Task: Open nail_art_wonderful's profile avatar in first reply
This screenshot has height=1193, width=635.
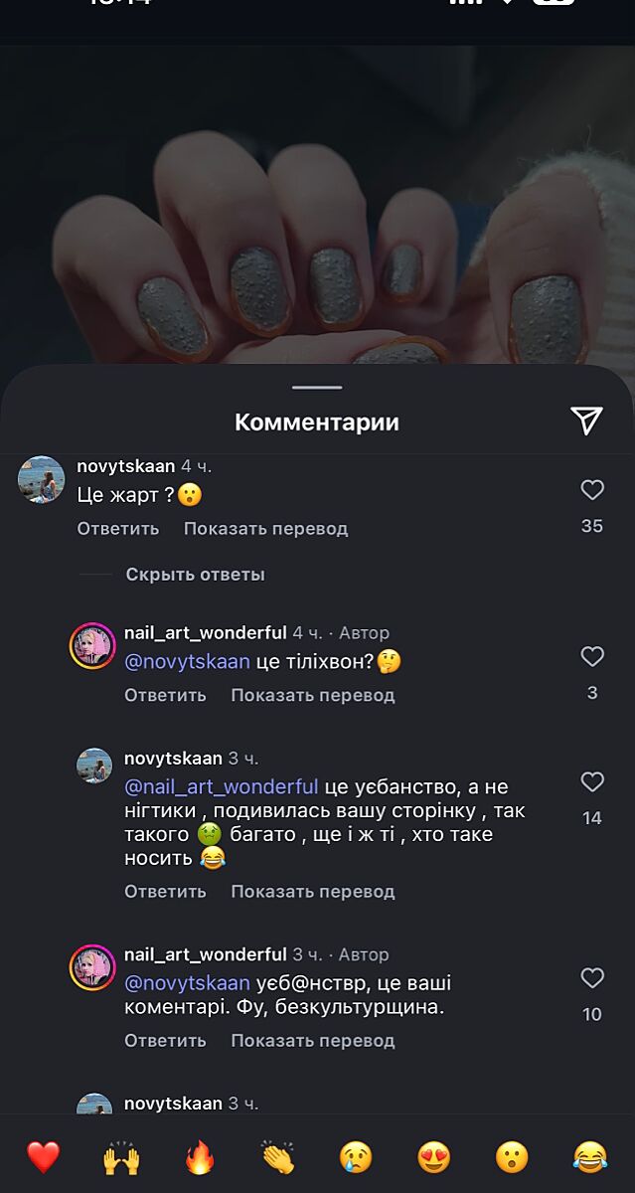Action: pos(92,647)
